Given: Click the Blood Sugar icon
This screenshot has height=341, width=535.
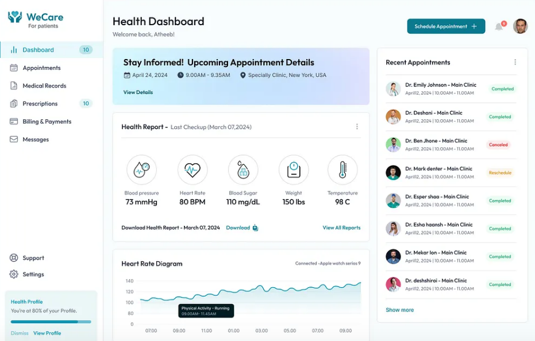Looking at the screenshot, I should tap(242, 169).
